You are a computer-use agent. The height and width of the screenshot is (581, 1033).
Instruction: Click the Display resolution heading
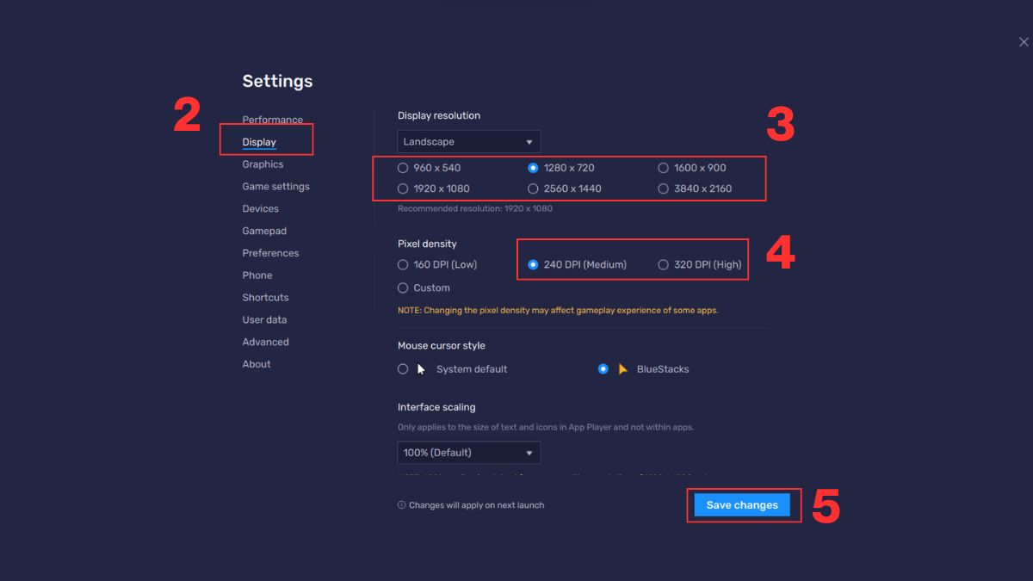[439, 115]
